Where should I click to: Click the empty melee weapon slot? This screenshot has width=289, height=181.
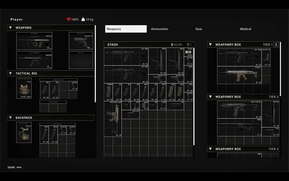coord(81,60)
